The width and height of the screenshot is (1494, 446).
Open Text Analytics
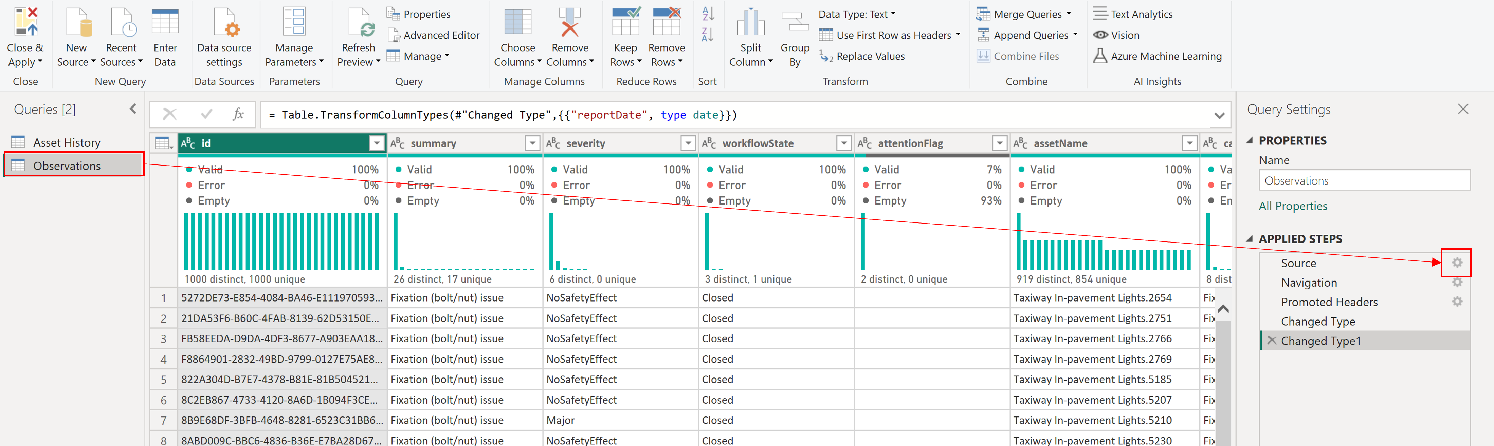pyautogui.click(x=1133, y=14)
